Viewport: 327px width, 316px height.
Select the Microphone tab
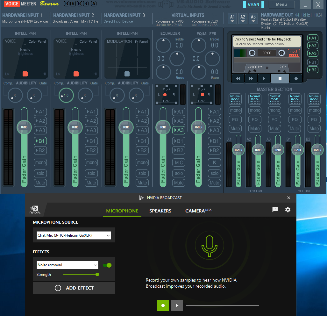122,211
